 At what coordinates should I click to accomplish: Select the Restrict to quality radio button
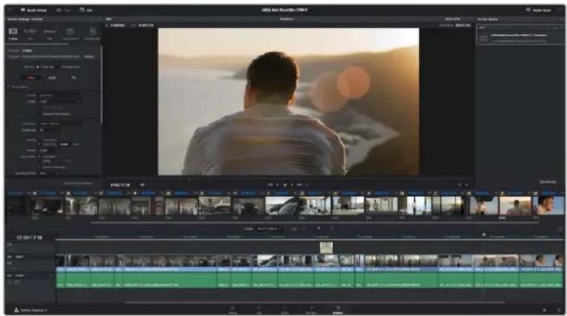(40, 144)
